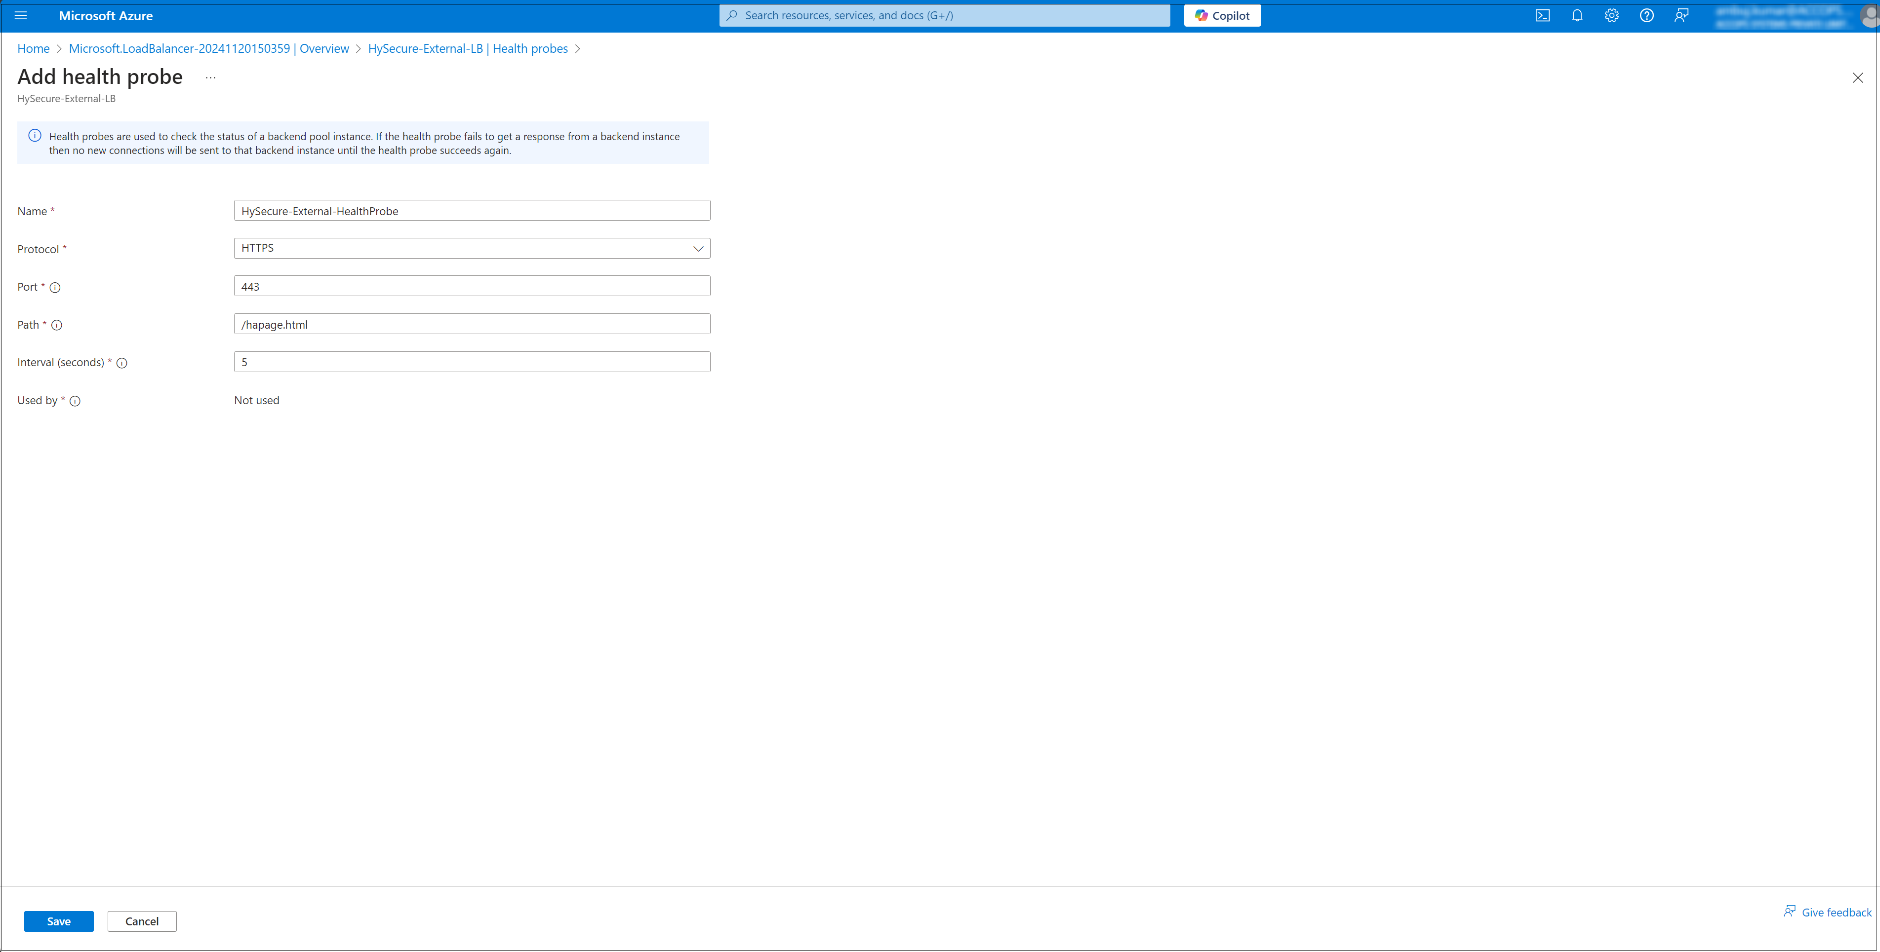This screenshot has height=952, width=1880.
Task: Click the Used by info icon
Action: (75, 401)
